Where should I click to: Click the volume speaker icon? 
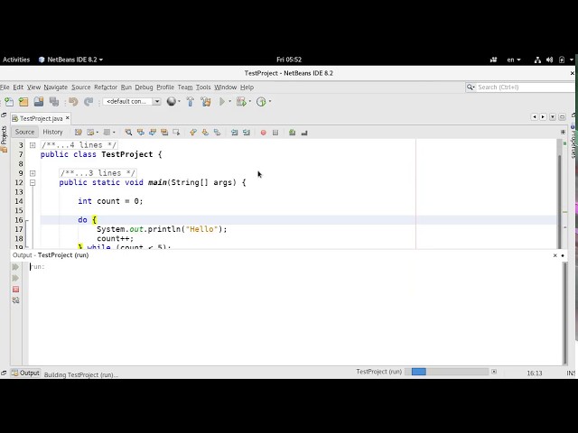(x=549, y=60)
